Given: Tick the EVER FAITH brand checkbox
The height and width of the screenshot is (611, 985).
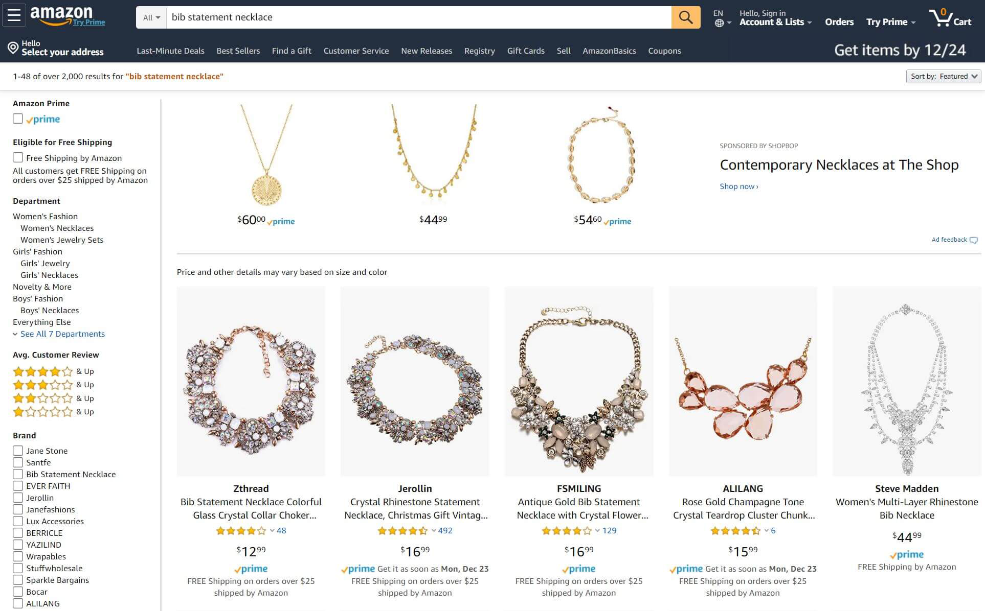Looking at the screenshot, I should 18,486.
